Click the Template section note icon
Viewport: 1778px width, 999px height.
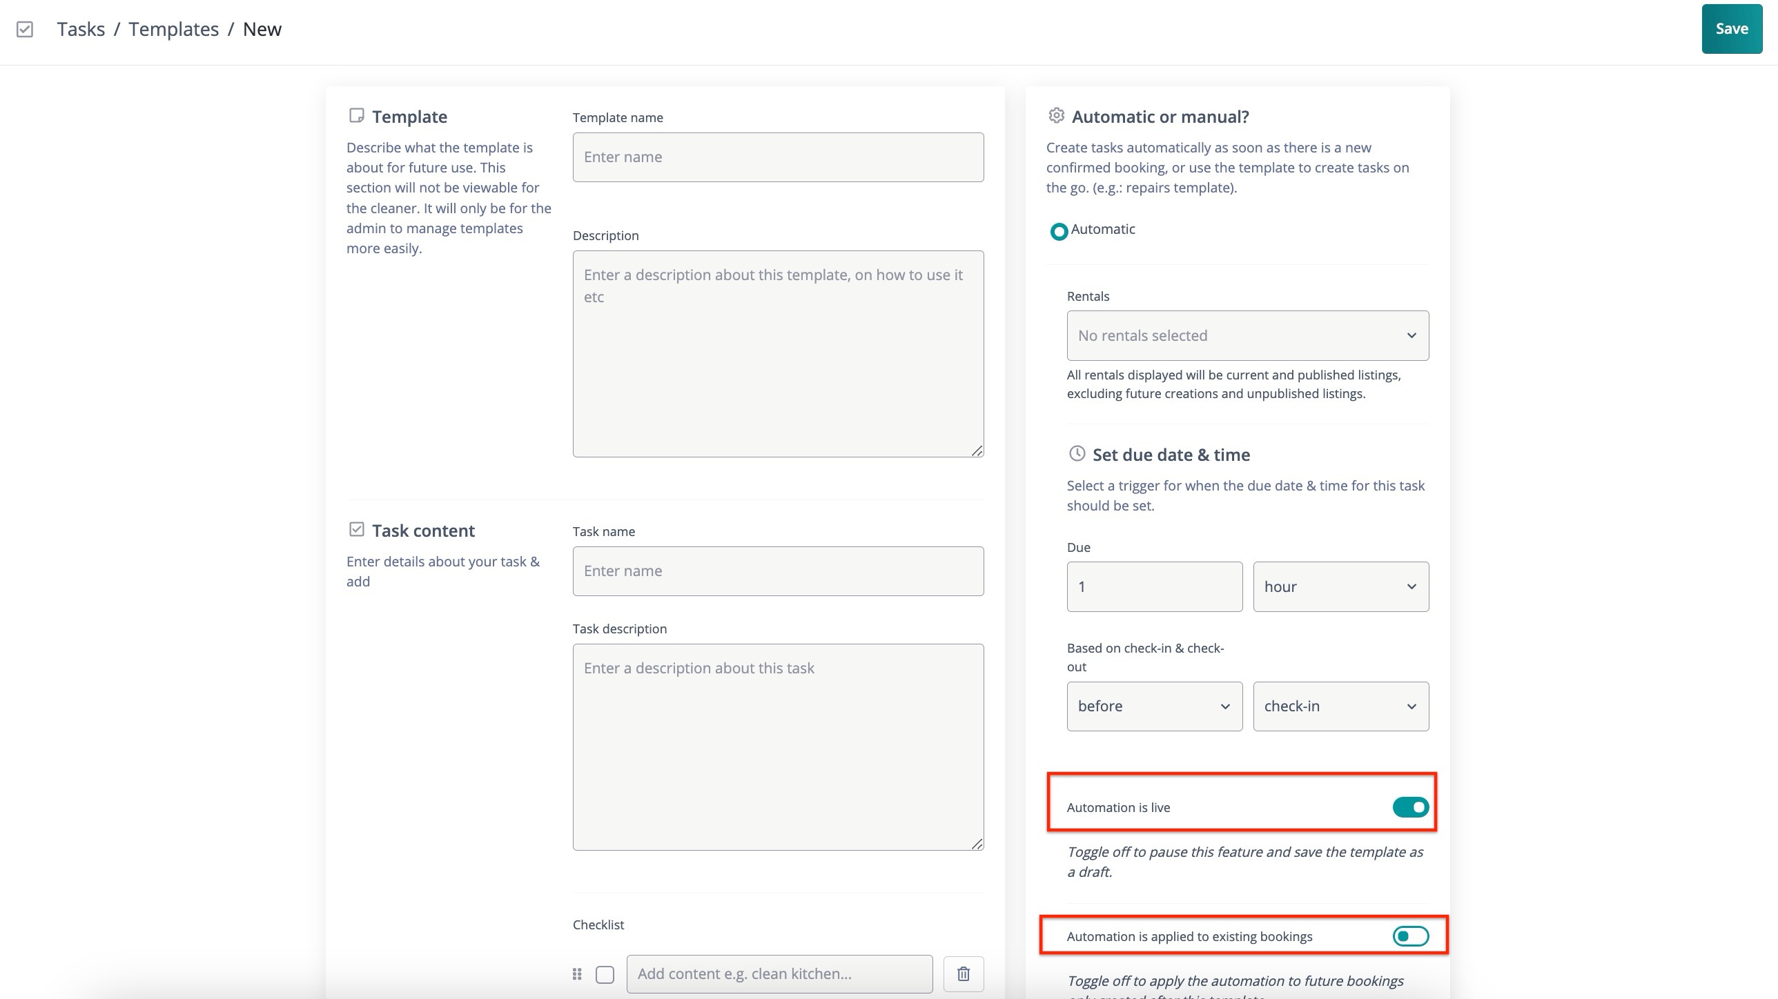[x=356, y=115]
